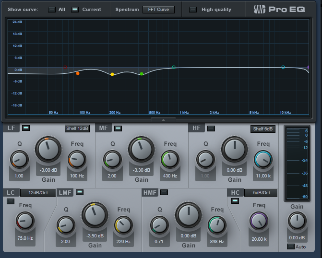Click the LF Q knob
322x258 pixels.
(19, 160)
